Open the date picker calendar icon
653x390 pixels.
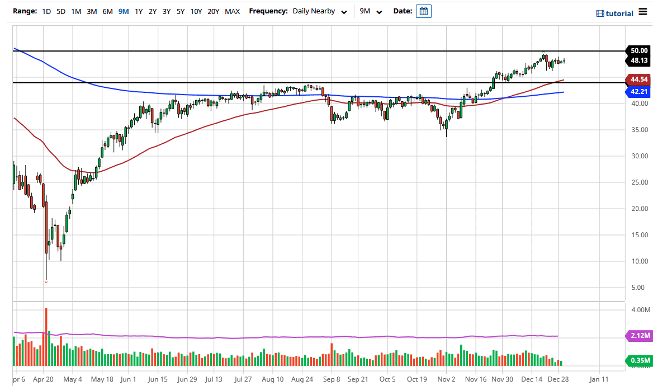click(423, 11)
